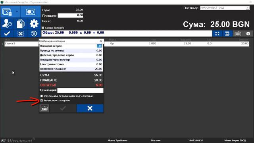The image size is (254, 143).
Task: Toggle the Касова бележка checkbox
Action: tap(43, 28)
